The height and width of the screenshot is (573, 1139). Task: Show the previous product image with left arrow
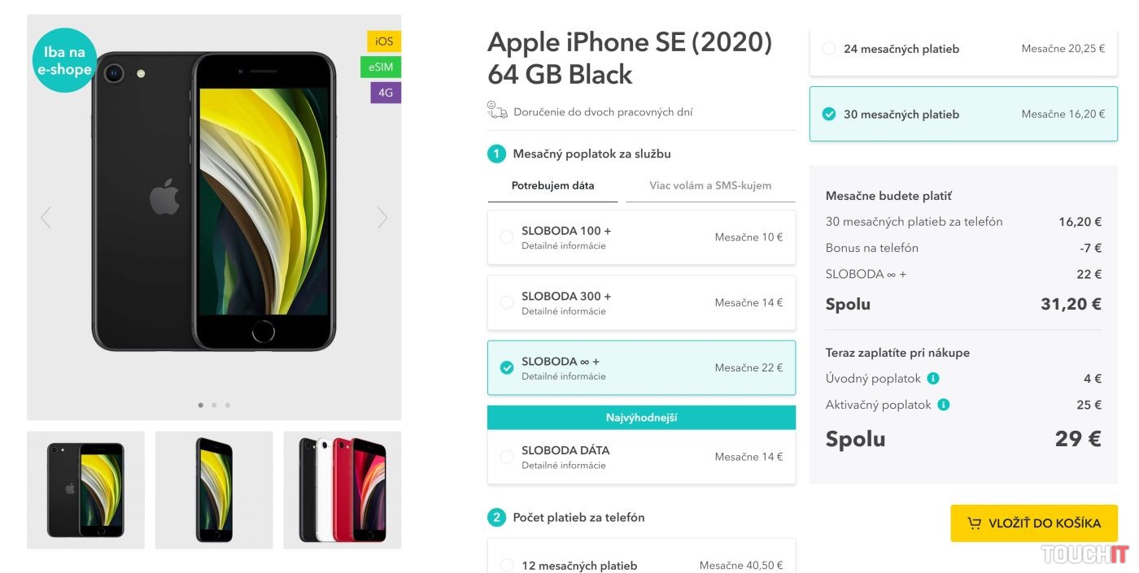click(46, 218)
